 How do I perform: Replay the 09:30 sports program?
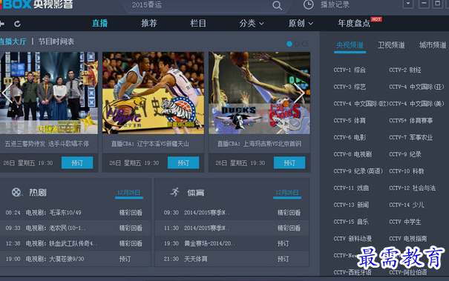point(289,213)
